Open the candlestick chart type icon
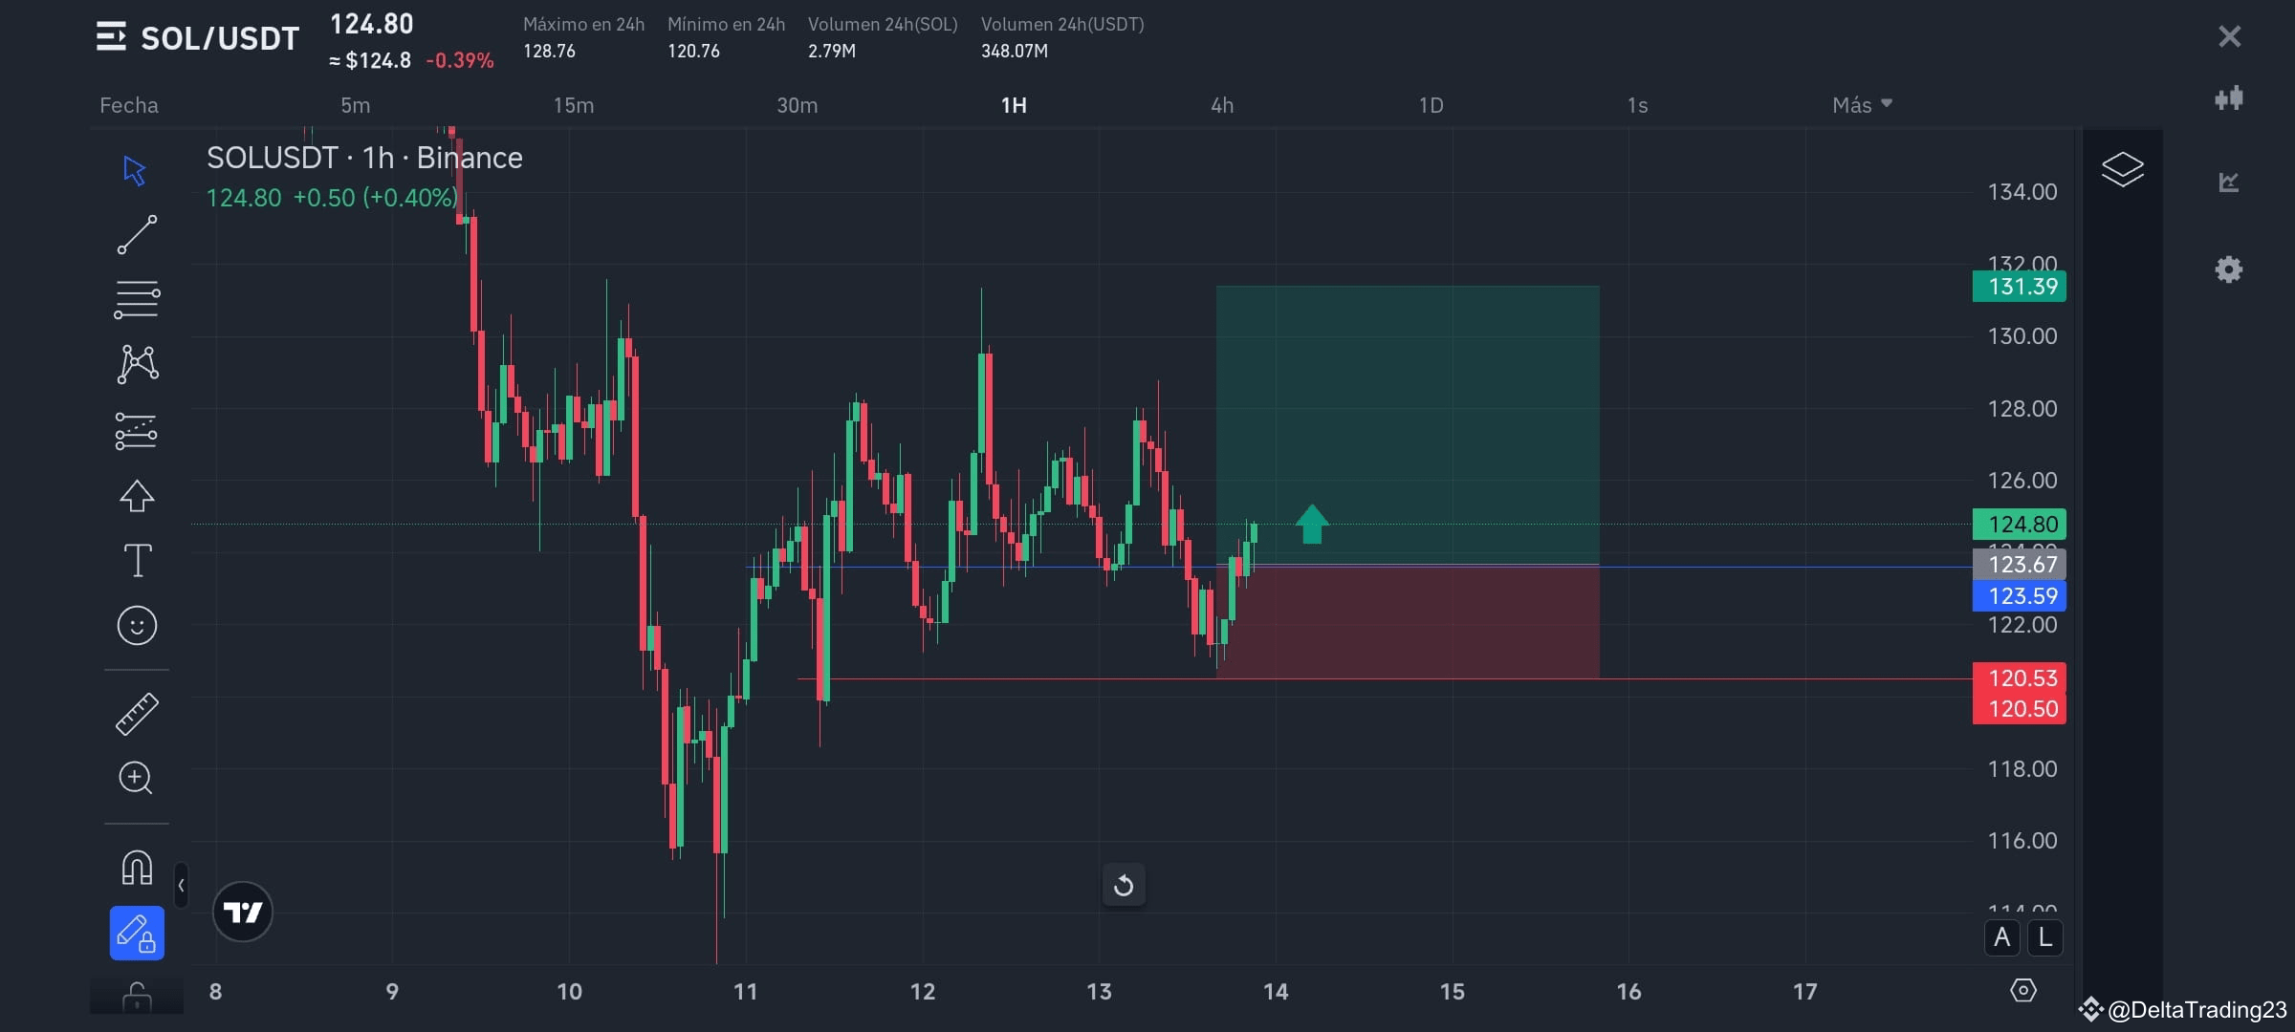 tap(2229, 98)
